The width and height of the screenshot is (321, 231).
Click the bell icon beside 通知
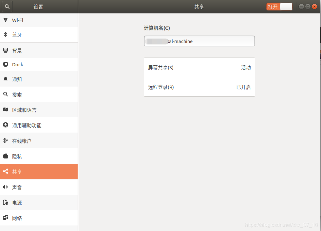click(x=6, y=79)
